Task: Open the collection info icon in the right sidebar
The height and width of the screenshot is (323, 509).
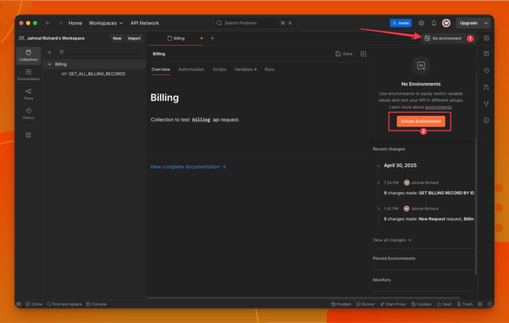Action: click(486, 120)
